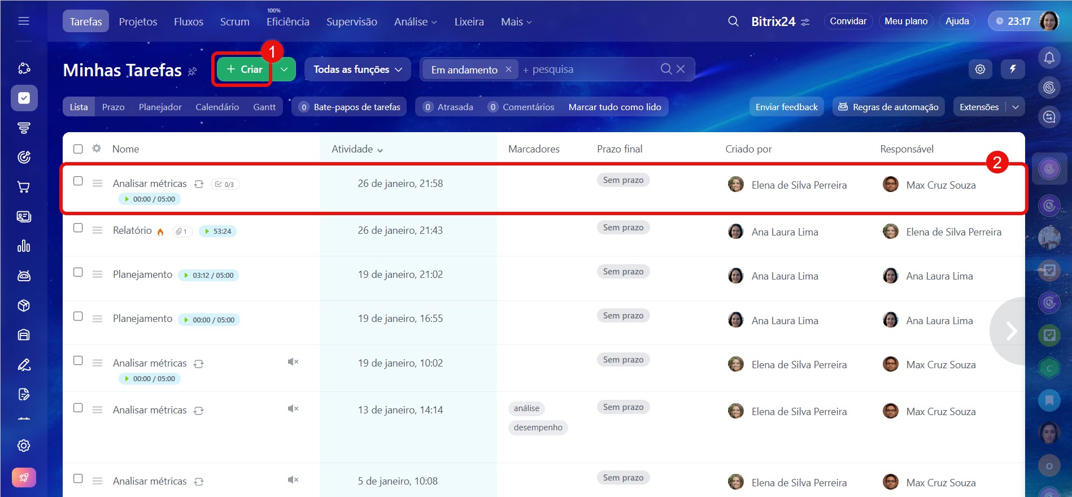Click the pesquisa search field
Screen dimensions: 1072x497
[587, 69]
